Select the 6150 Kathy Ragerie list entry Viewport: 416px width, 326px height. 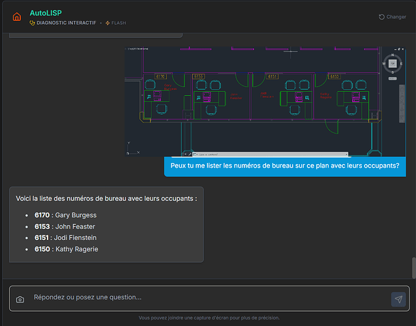tap(66, 249)
